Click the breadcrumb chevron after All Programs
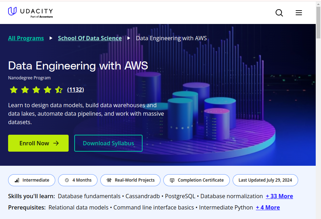The image size is (321, 219). (x=51, y=38)
